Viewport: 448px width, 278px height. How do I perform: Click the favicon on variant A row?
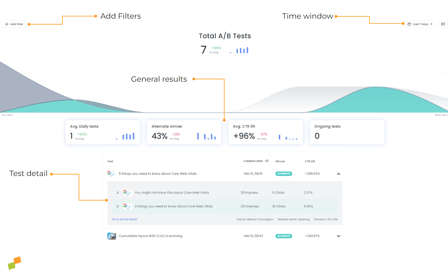click(x=128, y=193)
